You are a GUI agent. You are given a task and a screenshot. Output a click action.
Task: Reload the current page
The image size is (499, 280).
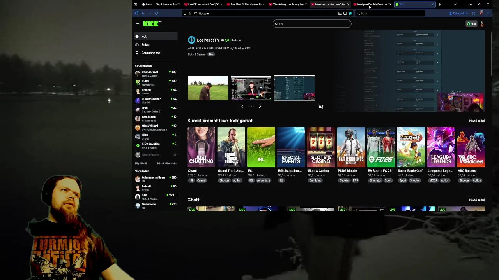point(156,13)
